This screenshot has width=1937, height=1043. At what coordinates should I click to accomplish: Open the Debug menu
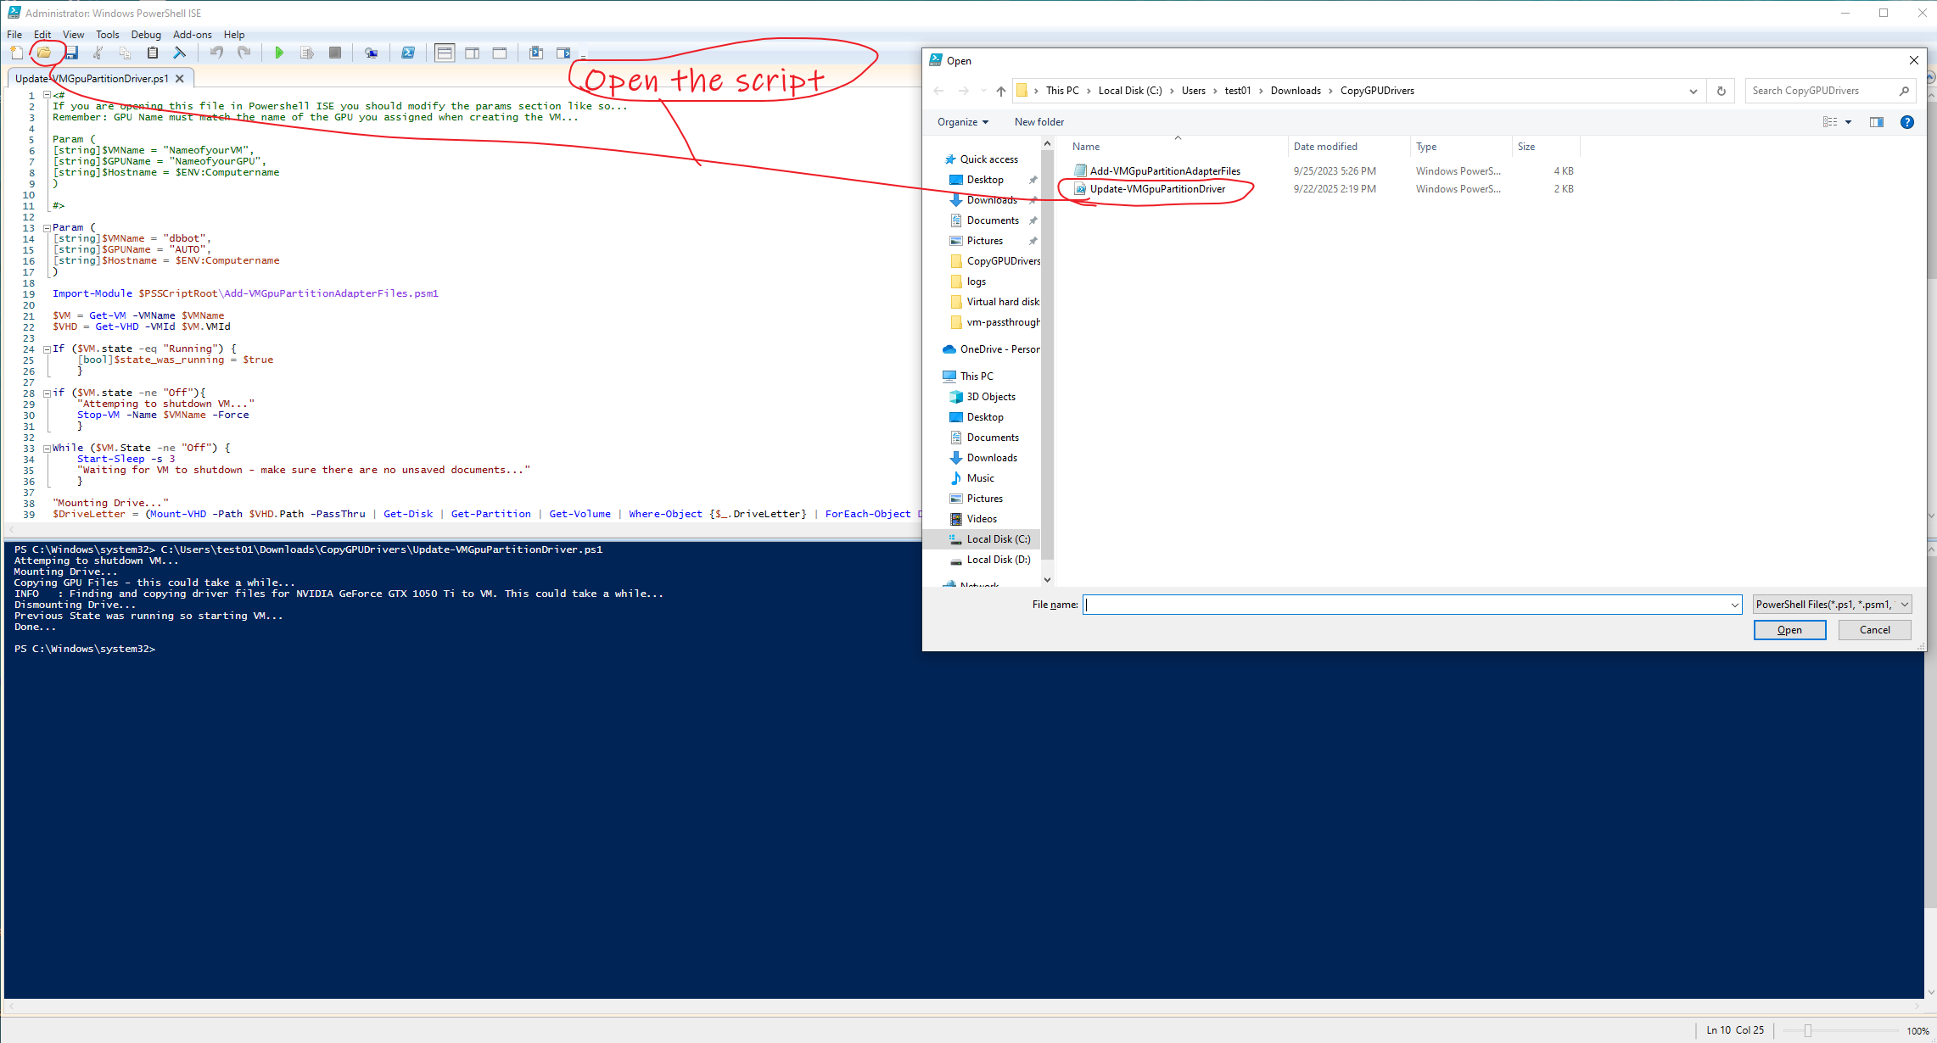pos(146,35)
